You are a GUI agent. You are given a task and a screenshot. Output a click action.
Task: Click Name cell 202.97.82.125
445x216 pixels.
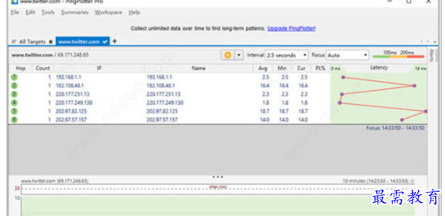point(162,111)
